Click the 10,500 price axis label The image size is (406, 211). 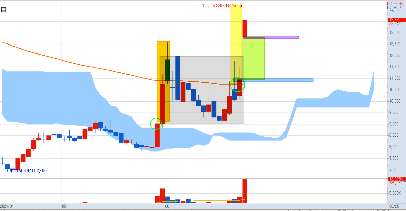(395, 90)
